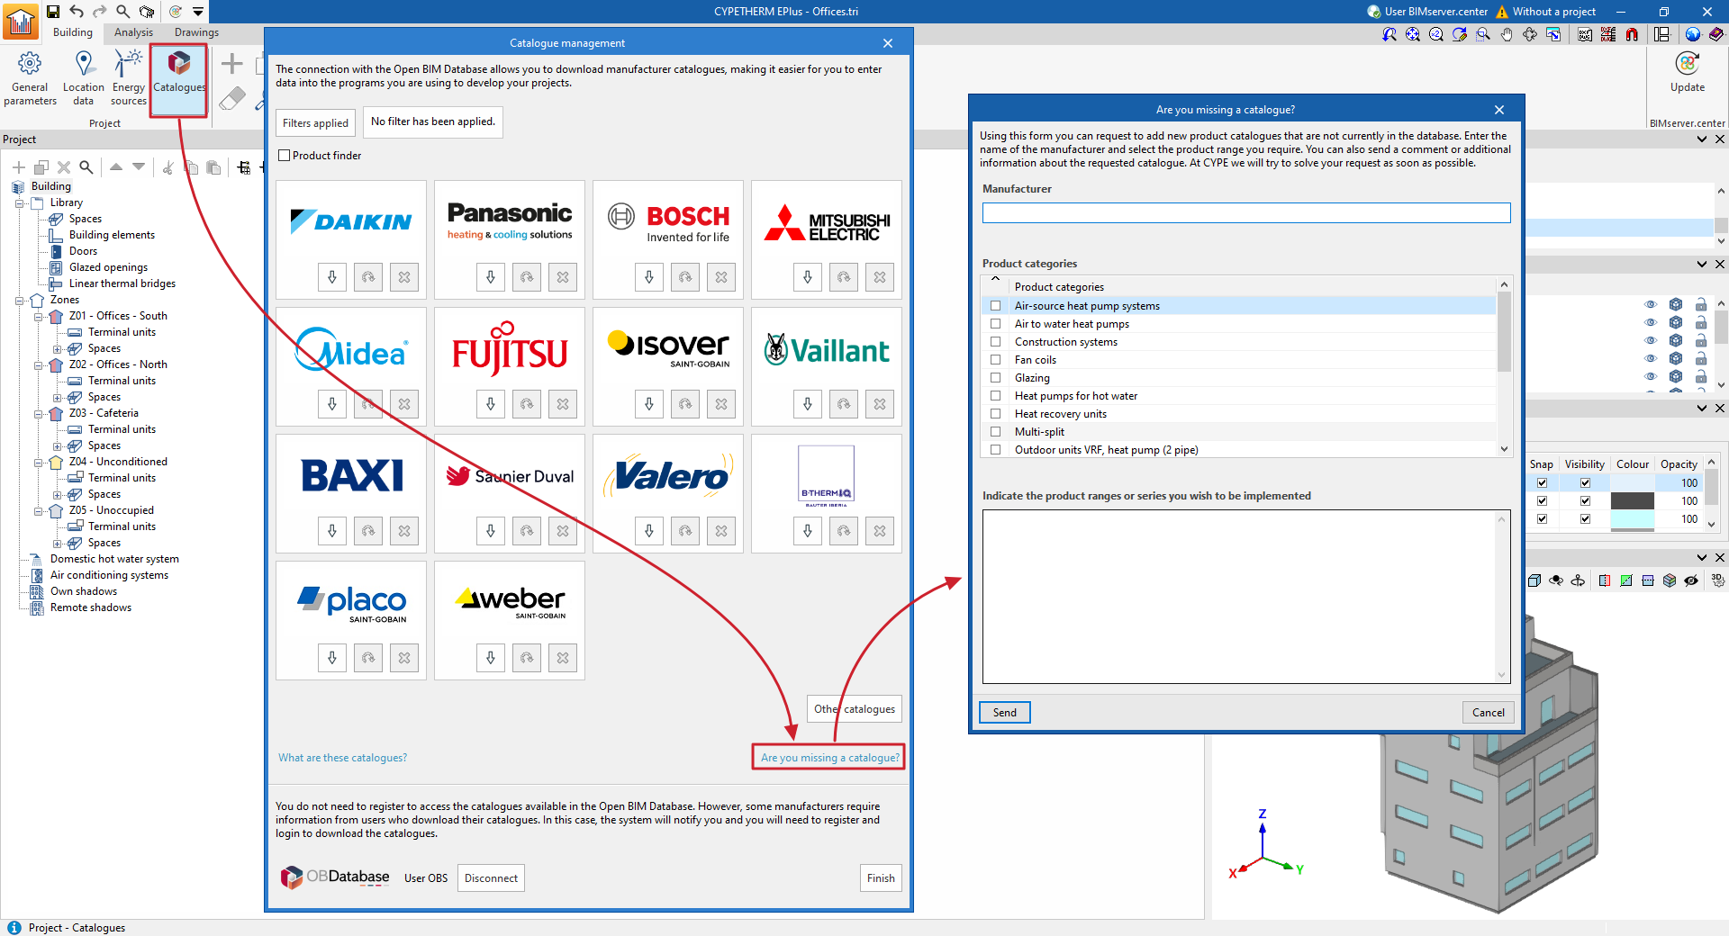Open General parameters in the ribbon
This screenshot has height=936, width=1729.
30,77
